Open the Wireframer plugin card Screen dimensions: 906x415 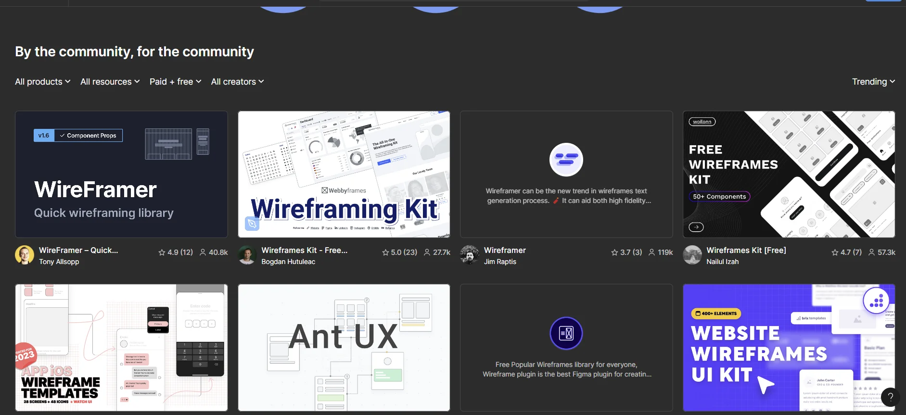566,174
